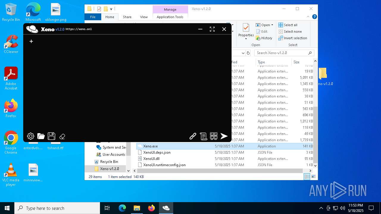
Task: Open the https://xeno.onl link
Action: point(79,29)
